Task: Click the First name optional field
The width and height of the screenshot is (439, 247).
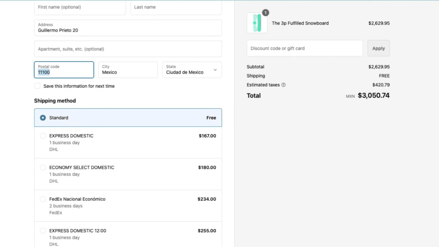Action: point(80,7)
